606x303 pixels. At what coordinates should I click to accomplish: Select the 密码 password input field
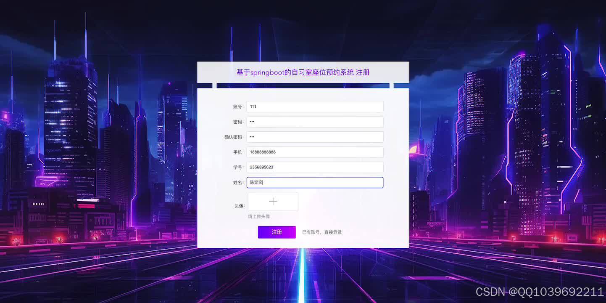click(x=315, y=122)
